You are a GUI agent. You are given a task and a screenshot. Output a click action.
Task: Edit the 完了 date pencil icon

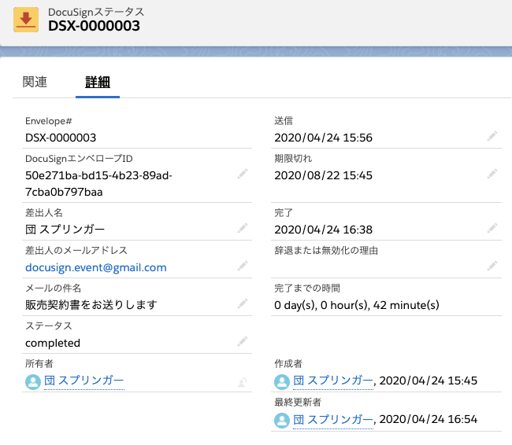click(x=492, y=228)
